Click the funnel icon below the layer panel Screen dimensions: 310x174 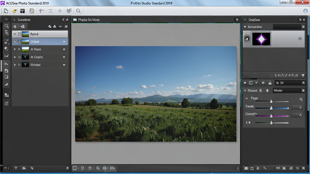tap(16, 168)
